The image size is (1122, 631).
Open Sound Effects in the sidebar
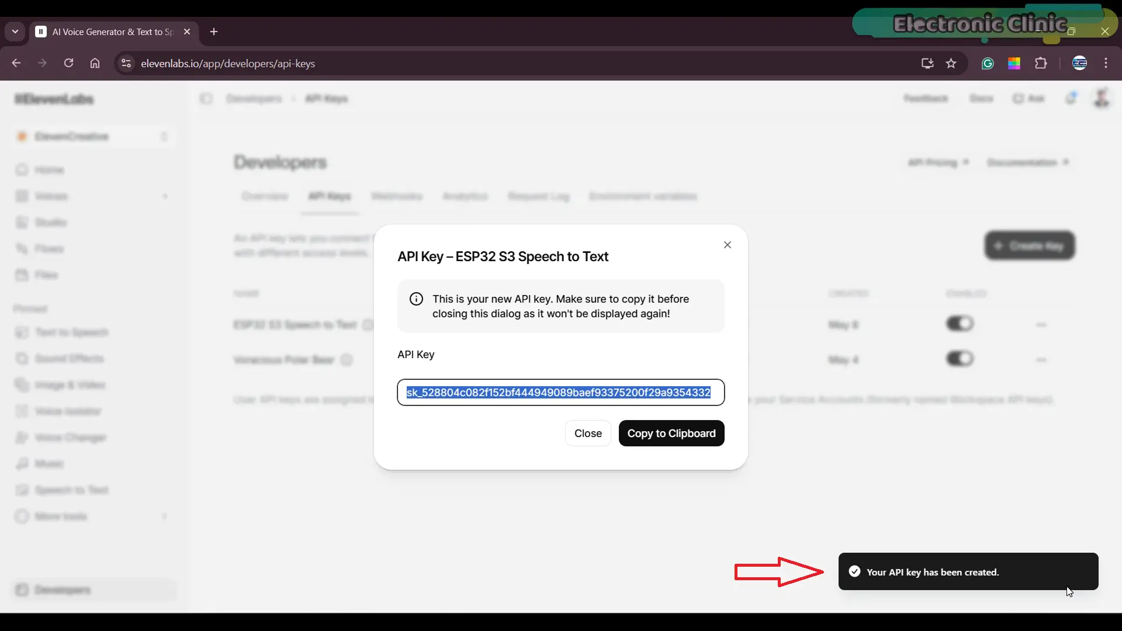69,359
